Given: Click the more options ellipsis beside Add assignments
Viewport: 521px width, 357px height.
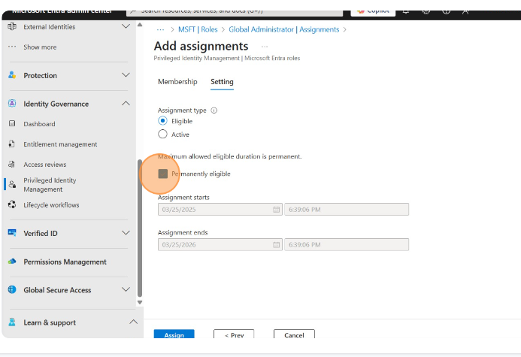Looking at the screenshot, I should (265, 47).
